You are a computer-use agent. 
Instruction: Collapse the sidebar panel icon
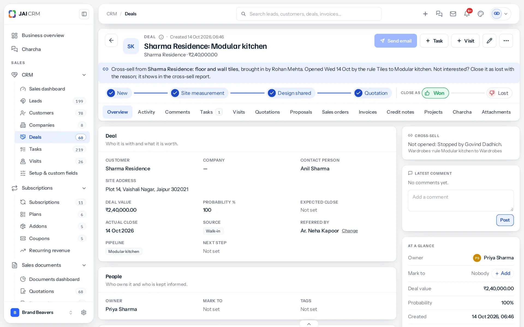click(x=84, y=14)
